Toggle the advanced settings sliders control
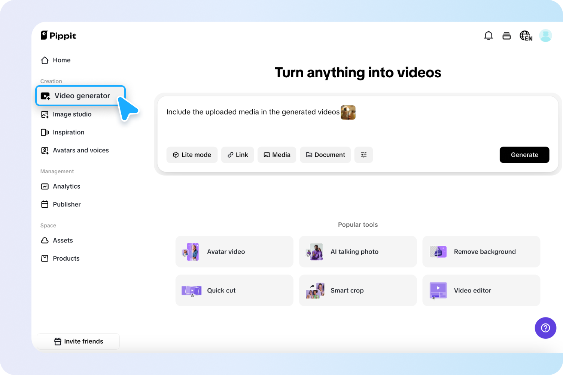The height and width of the screenshot is (375, 563). [363, 155]
